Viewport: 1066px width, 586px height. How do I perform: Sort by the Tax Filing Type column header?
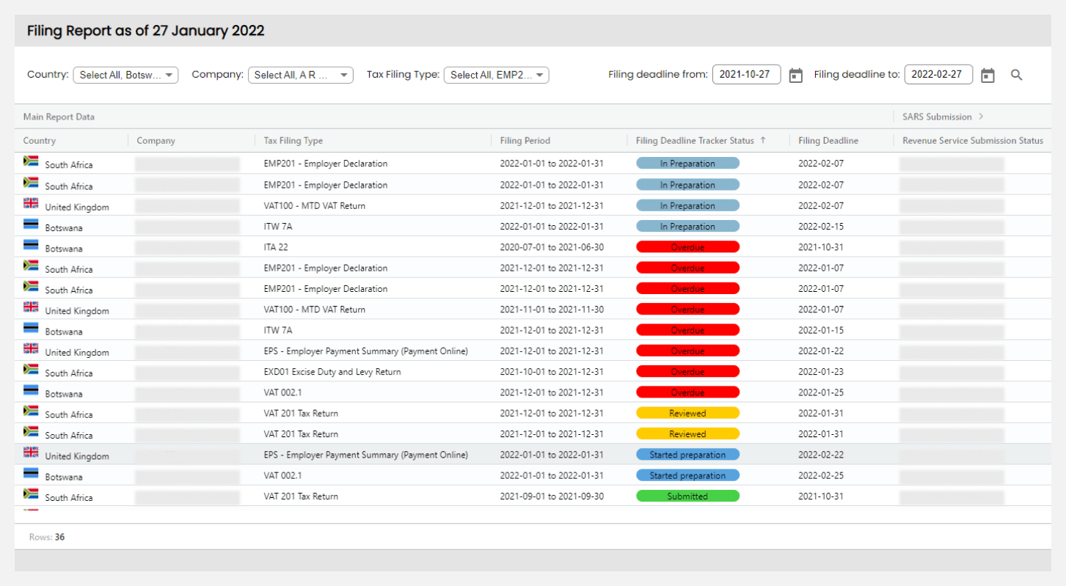coord(293,141)
